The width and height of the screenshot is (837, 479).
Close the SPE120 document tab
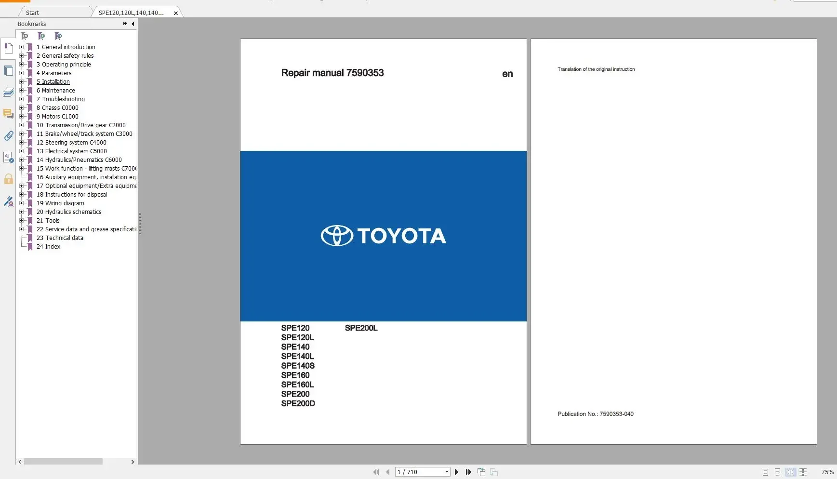click(x=176, y=13)
